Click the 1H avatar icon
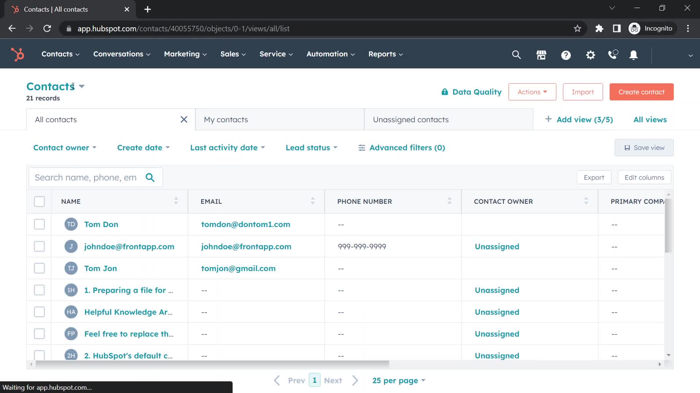Image resolution: width=700 pixels, height=393 pixels. [71, 290]
